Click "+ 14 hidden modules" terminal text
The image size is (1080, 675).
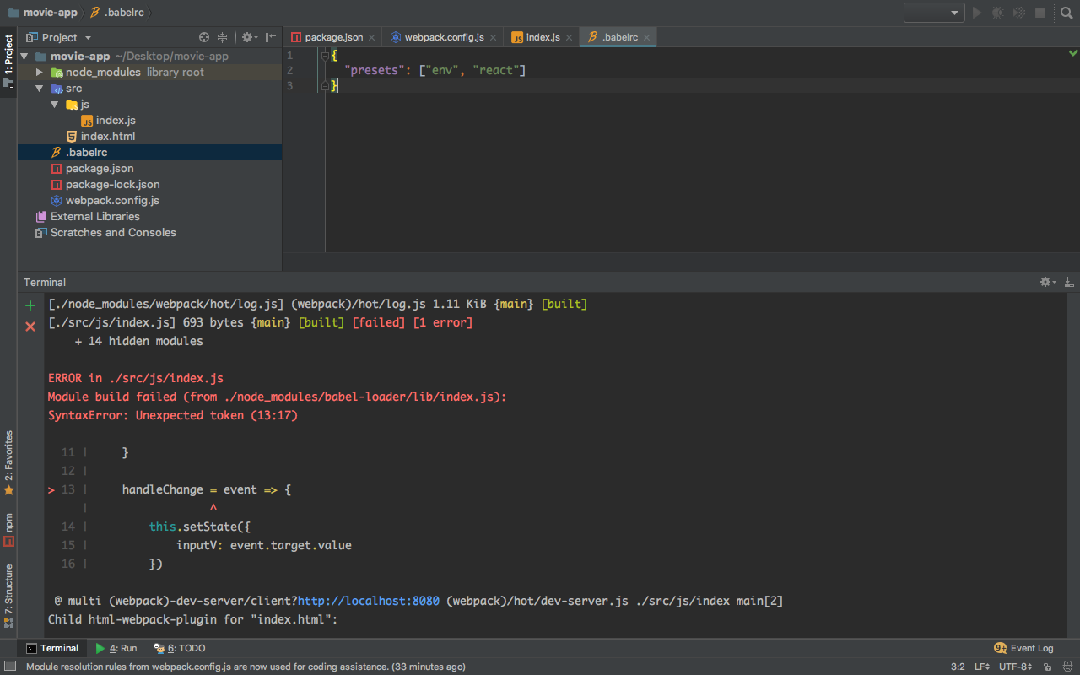tap(139, 341)
